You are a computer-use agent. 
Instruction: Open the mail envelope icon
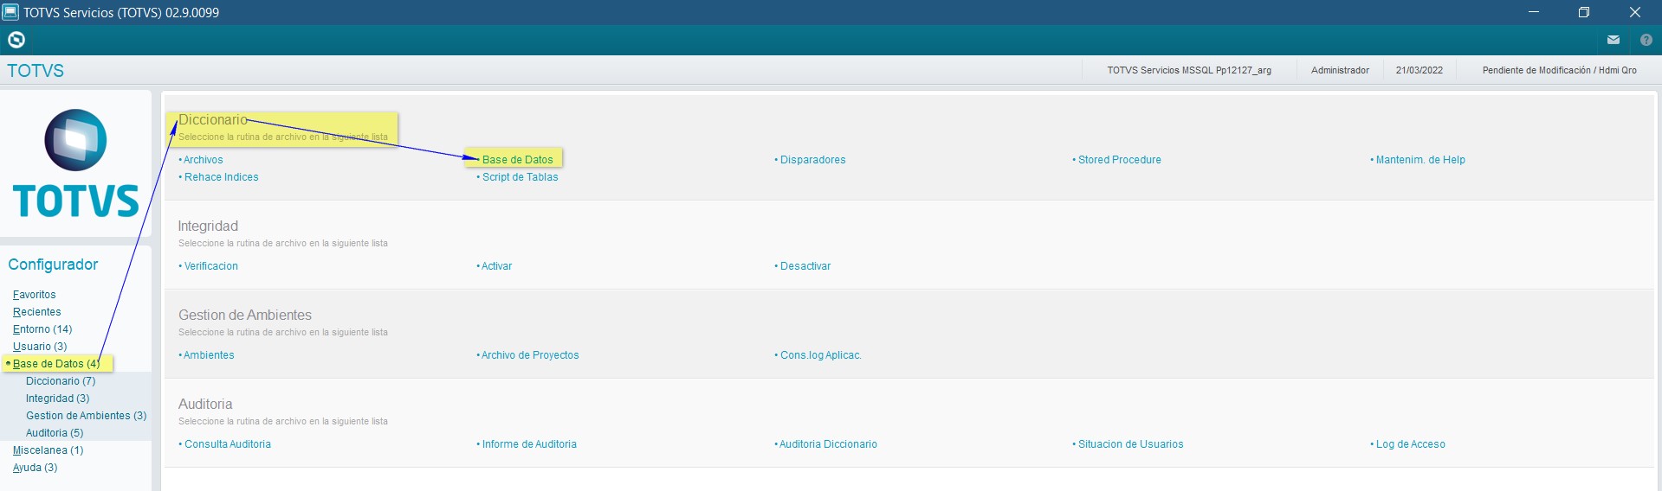[1613, 40]
